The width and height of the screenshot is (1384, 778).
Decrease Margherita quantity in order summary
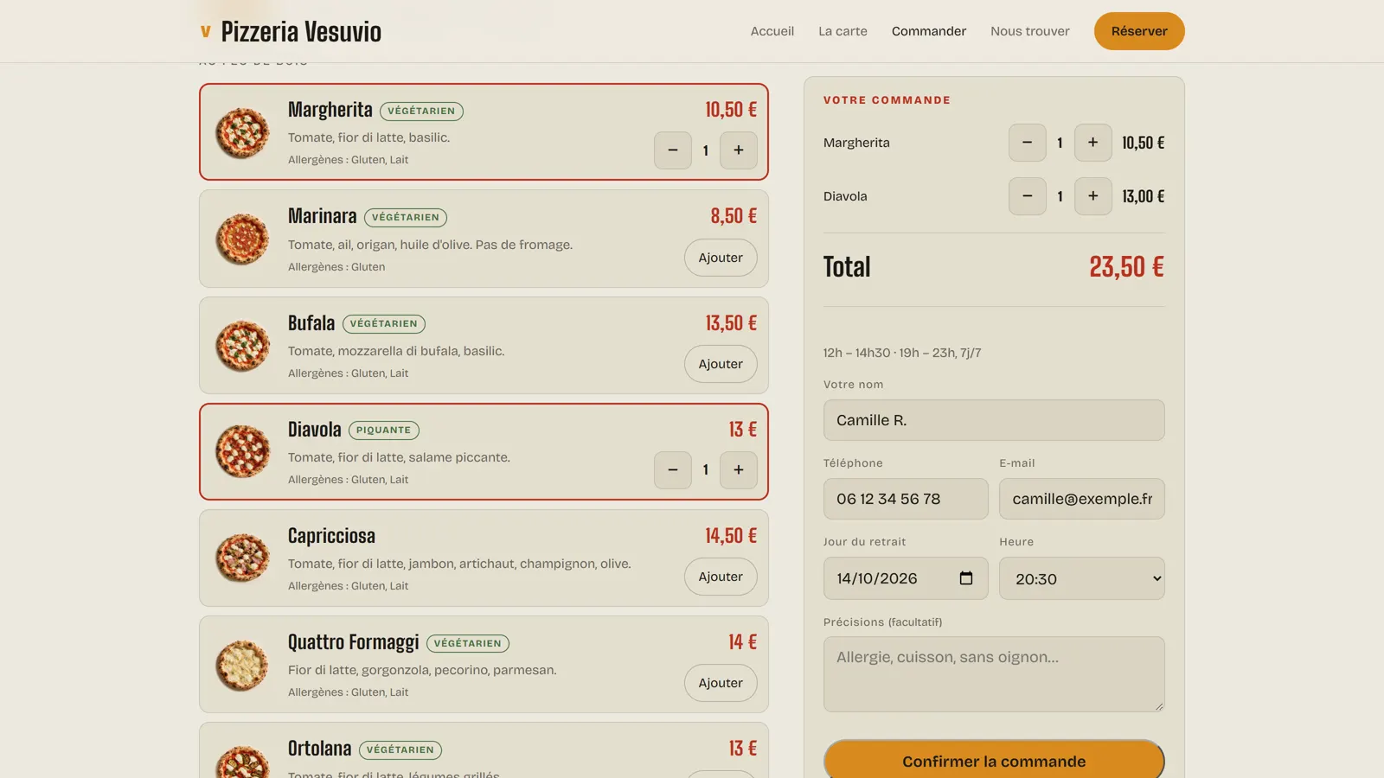(x=1028, y=143)
